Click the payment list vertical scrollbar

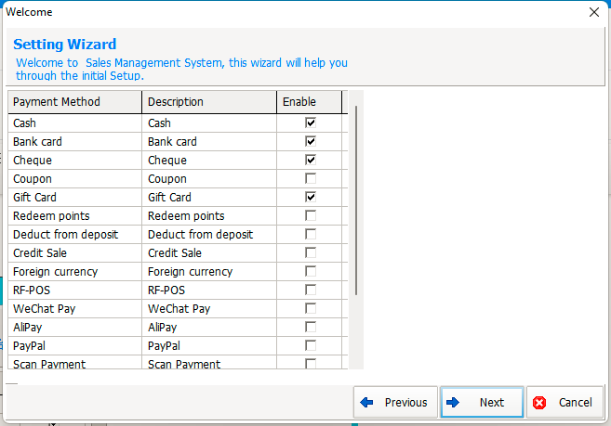point(356,200)
